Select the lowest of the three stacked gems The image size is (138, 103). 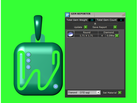click(28, 67)
